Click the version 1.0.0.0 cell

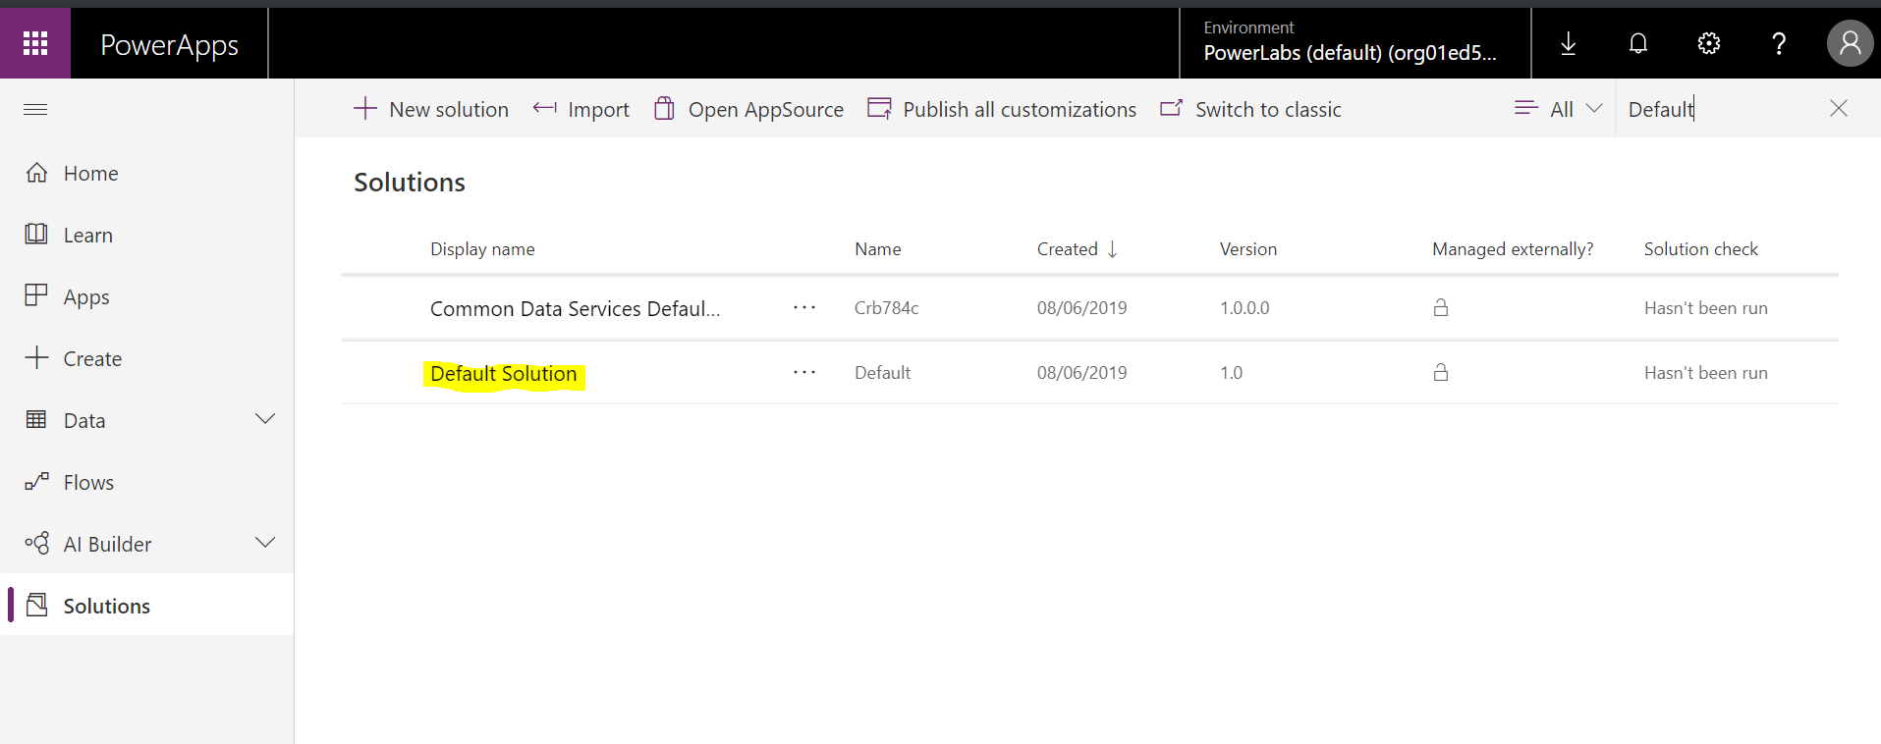[1245, 308]
